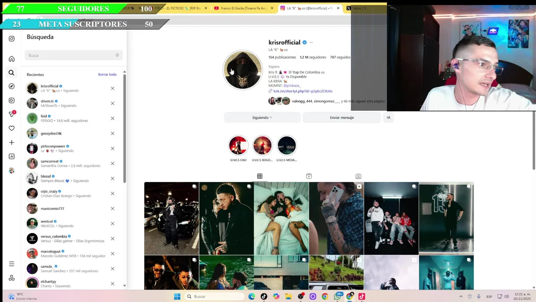Screen dimensions: 536x302
Task: Switch to the Reels tab on profile
Action: [x=309, y=176]
